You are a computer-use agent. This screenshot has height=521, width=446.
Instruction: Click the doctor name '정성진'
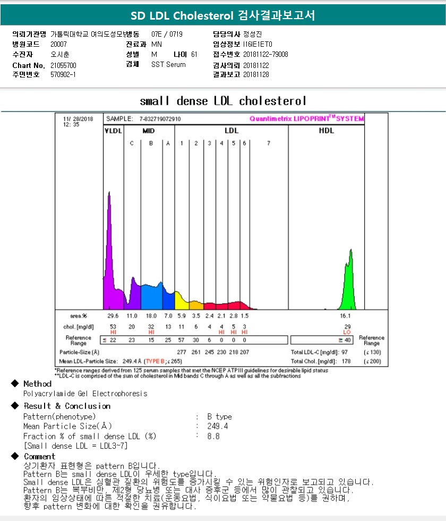(x=252, y=34)
